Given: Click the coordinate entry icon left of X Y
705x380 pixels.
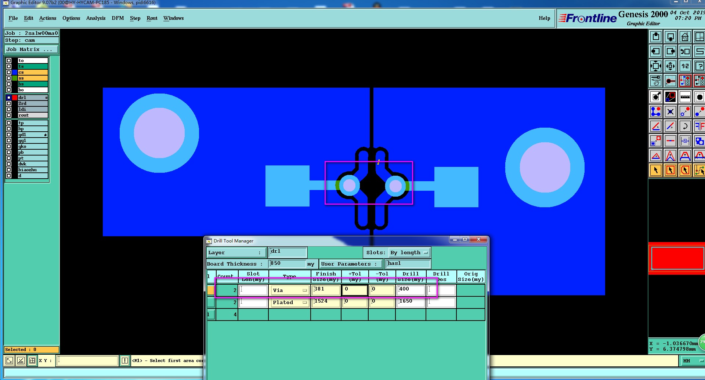Looking at the screenshot, I should coord(32,361).
